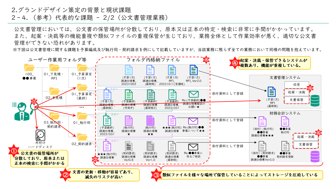Click the purple database icon in 財務会計システム
Viewport: 336px width, 189px height.
tap(315, 156)
